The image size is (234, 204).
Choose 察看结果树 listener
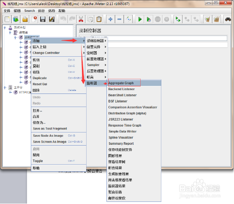click(x=134, y=162)
